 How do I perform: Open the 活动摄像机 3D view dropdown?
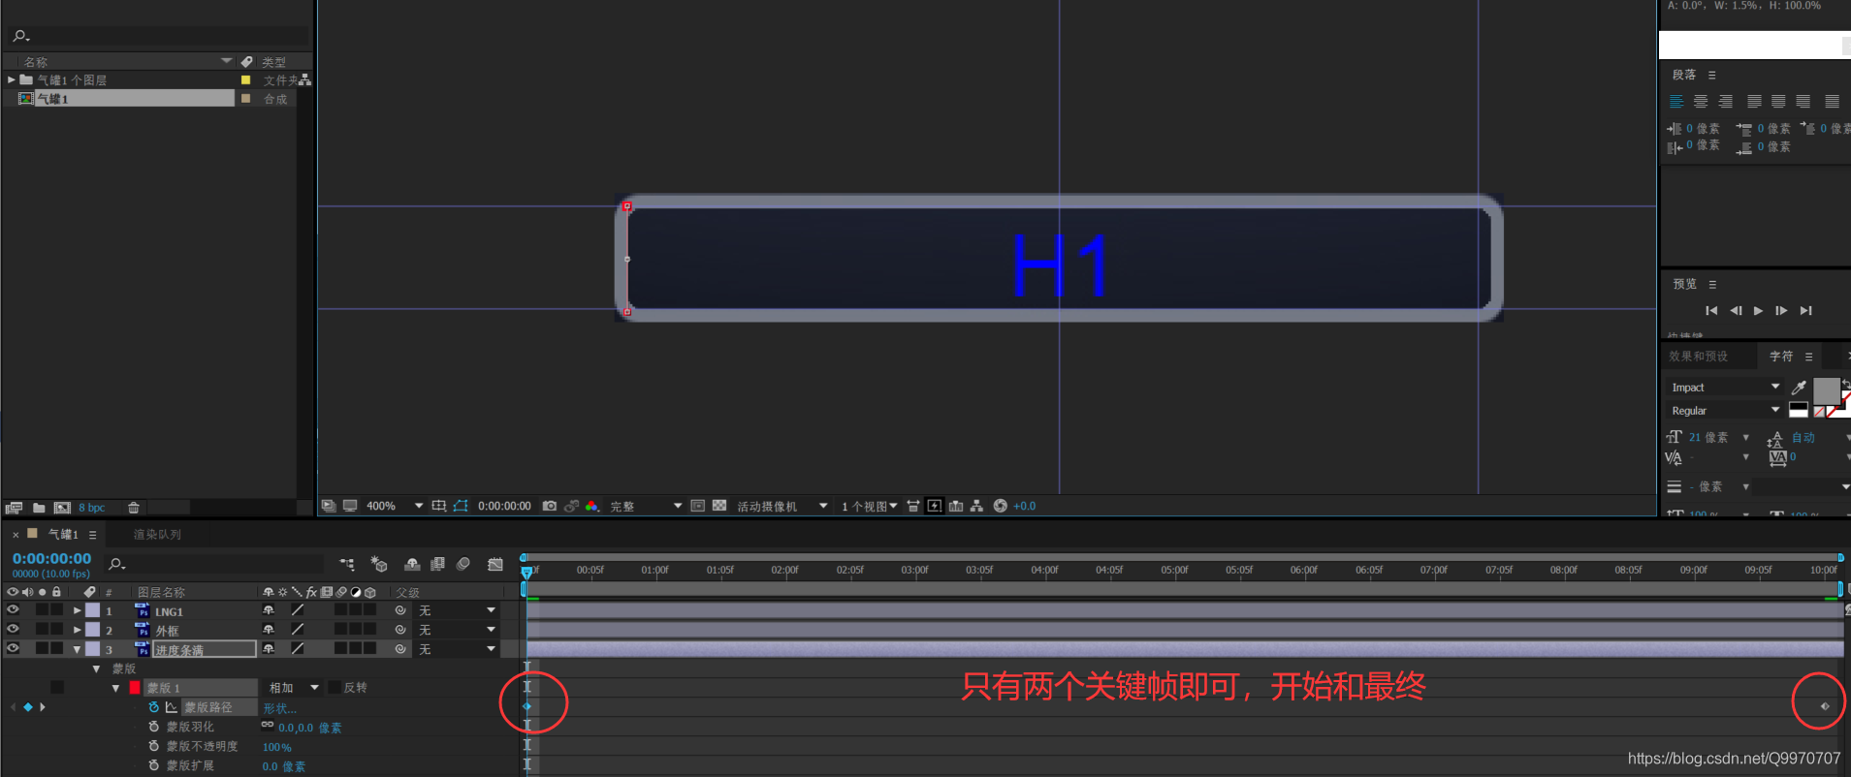click(x=782, y=506)
